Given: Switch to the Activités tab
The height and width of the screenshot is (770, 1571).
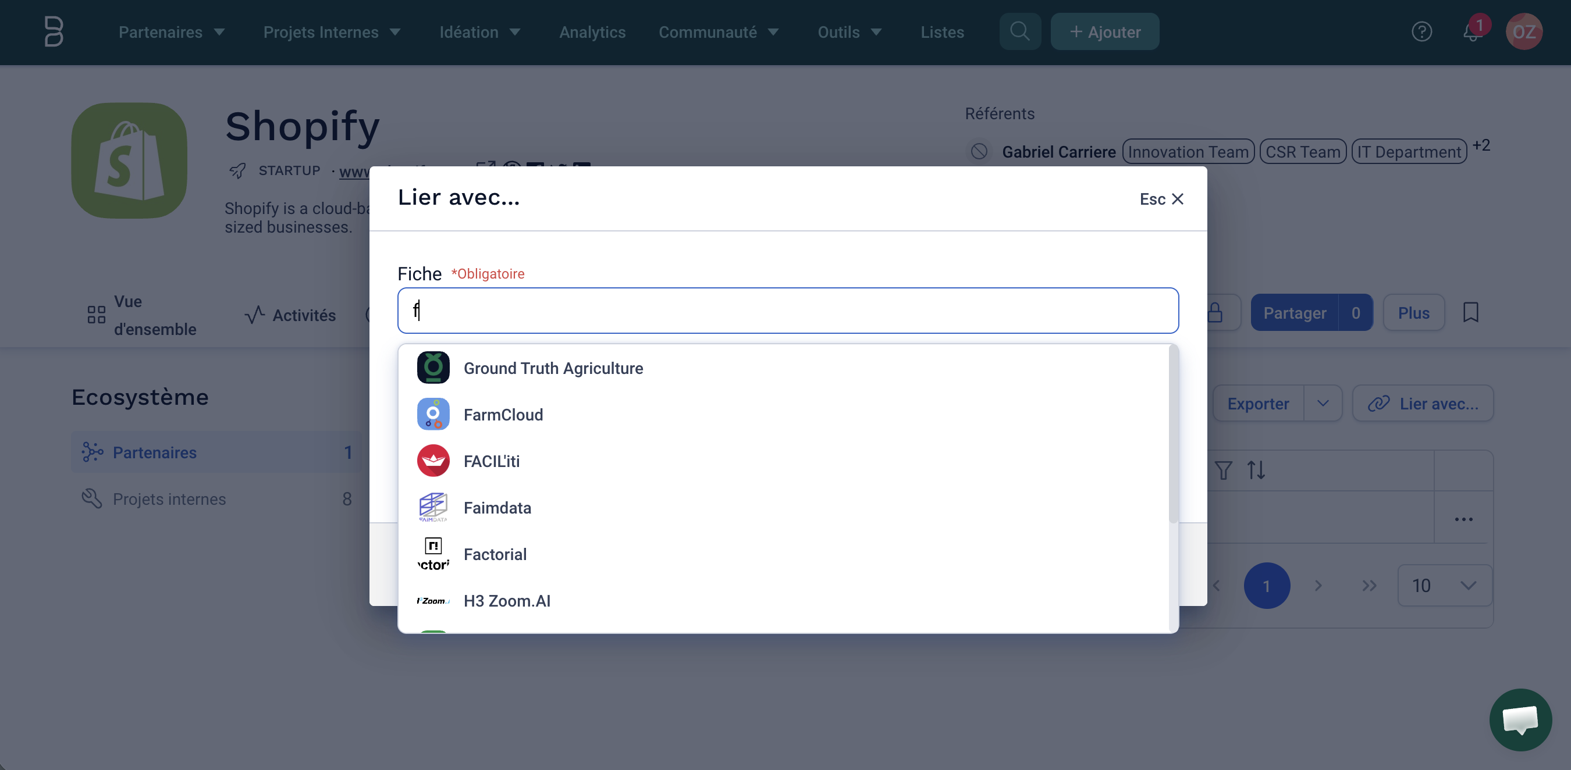Looking at the screenshot, I should point(290,315).
